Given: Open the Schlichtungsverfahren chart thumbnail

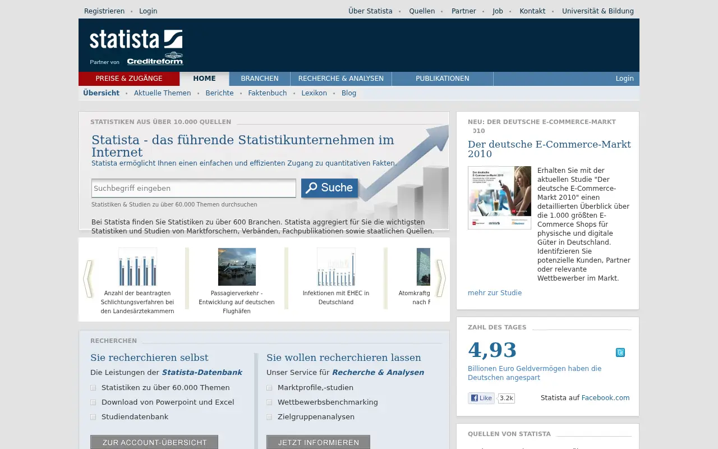Looking at the screenshot, I should click(137, 267).
